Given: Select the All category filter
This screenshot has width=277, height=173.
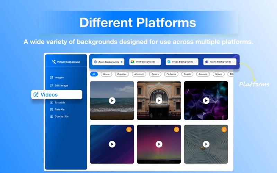Looking at the screenshot, I should [94, 74].
